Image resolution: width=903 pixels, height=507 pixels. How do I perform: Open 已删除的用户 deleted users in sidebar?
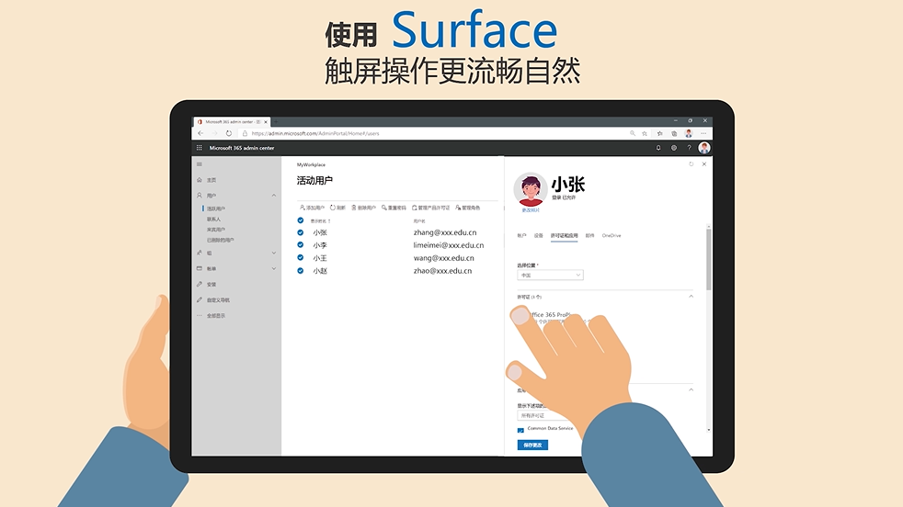click(221, 240)
